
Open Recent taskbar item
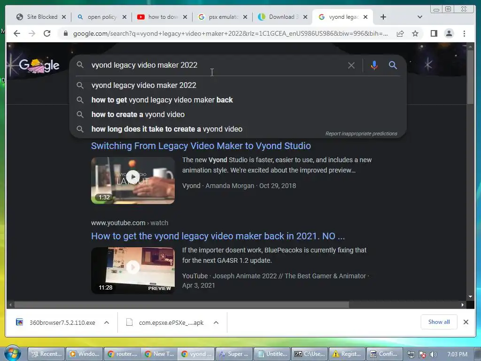pos(47,354)
